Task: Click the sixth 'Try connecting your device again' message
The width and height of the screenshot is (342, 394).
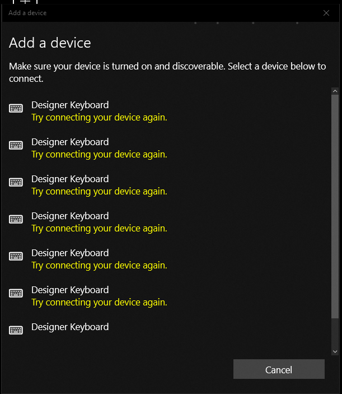Action: 99,302
